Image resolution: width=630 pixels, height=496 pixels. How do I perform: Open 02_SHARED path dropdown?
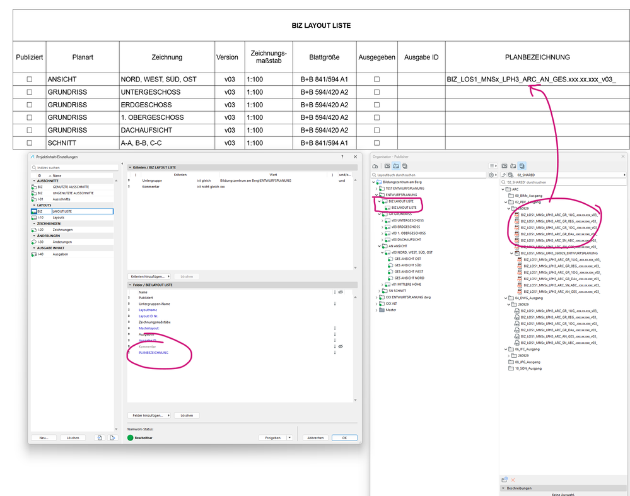624,175
